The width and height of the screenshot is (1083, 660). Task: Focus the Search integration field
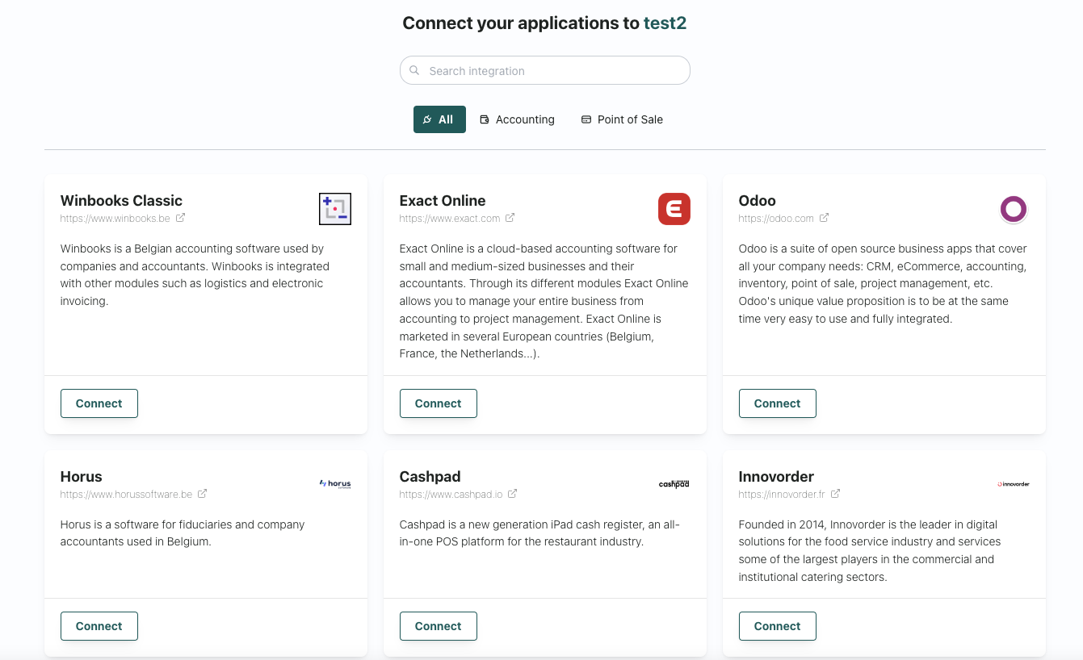[545, 71]
